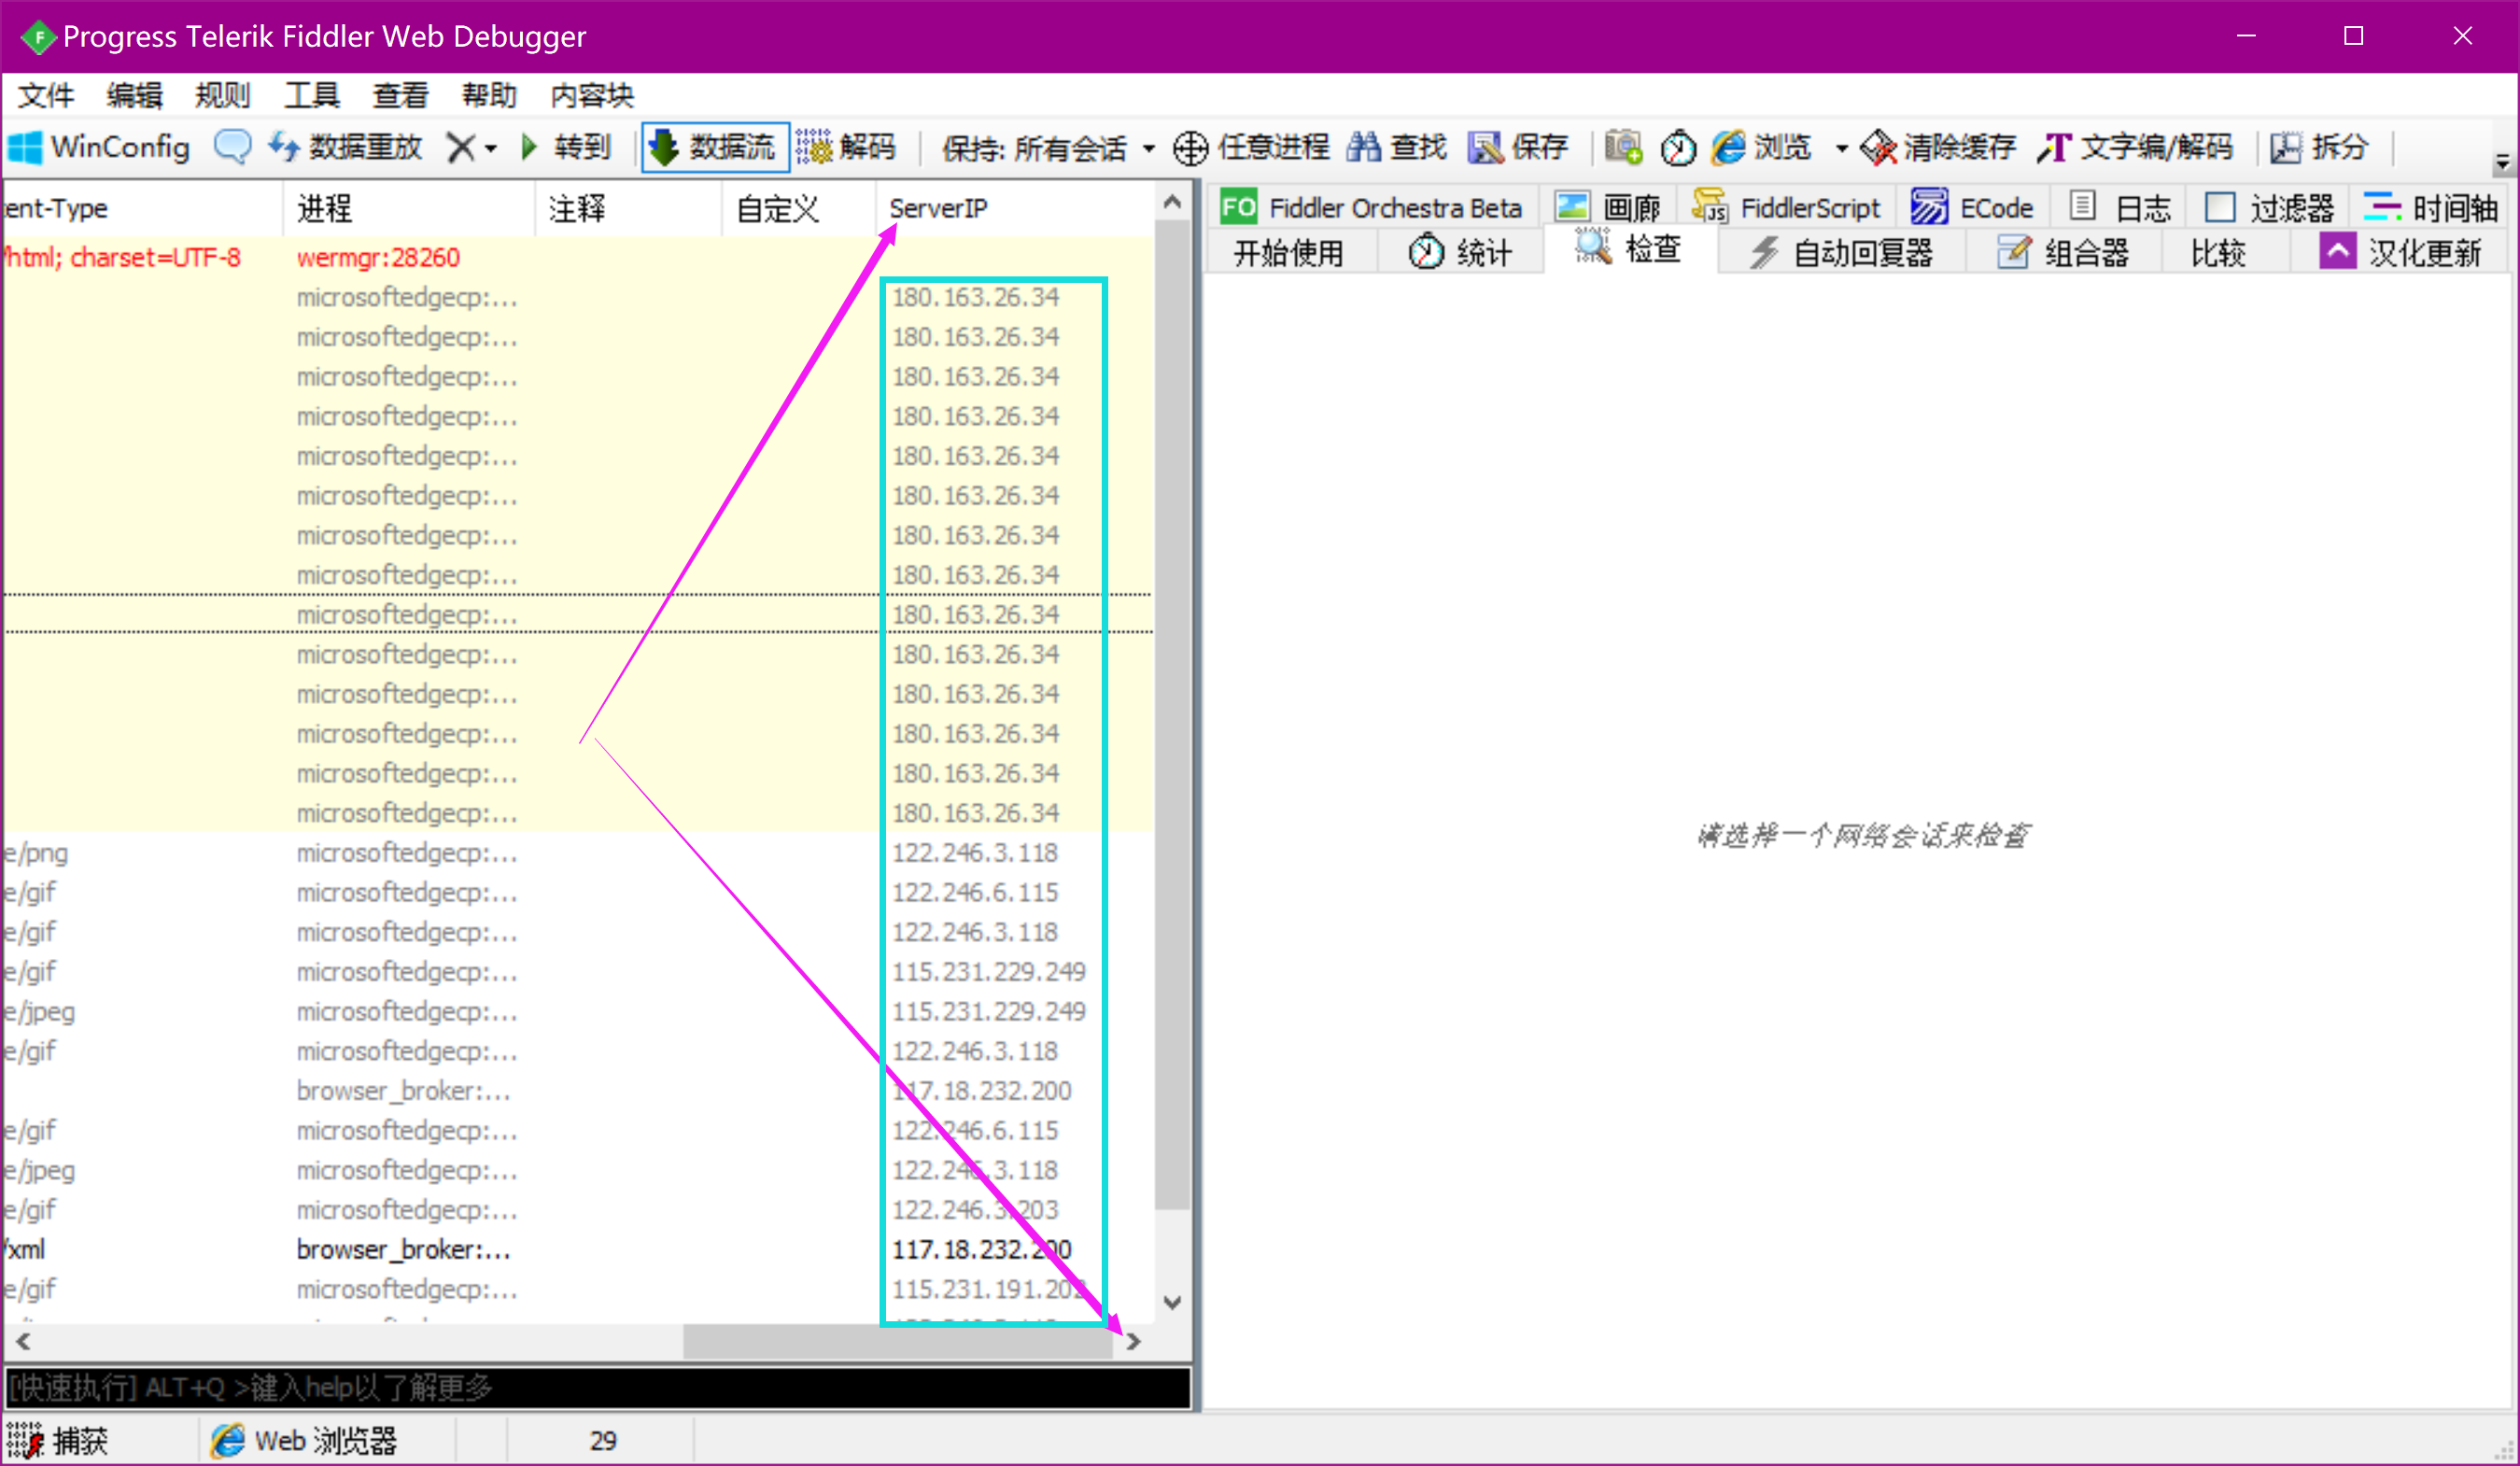Sort by the 注释 column header
Screen dimensions: 2520x1466
coord(627,208)
